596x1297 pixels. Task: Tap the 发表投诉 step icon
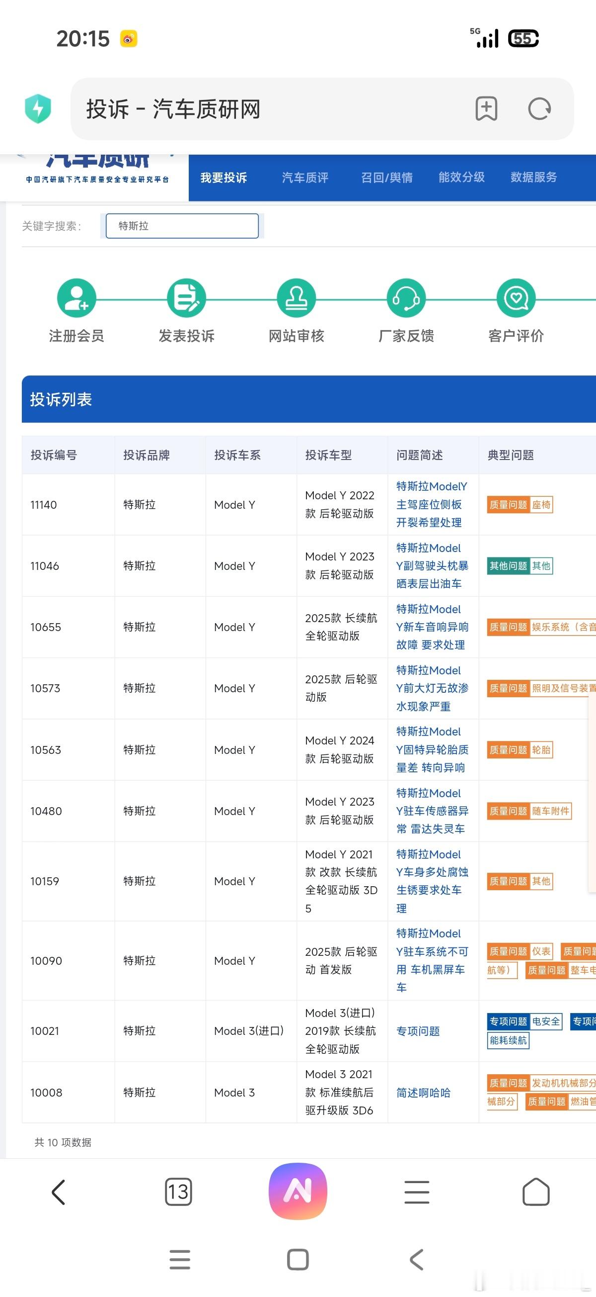pos(187,298)
